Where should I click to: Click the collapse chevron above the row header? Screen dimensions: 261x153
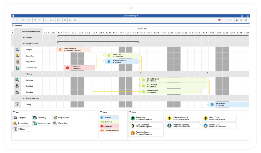coord(12,30)
